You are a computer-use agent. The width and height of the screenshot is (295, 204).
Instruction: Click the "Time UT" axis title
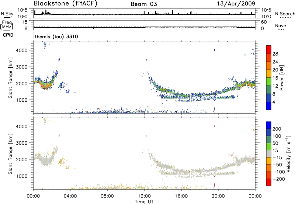tap(144, 202)
